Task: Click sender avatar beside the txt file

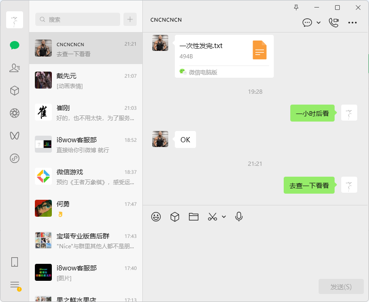Action: (x=160, y=43)
